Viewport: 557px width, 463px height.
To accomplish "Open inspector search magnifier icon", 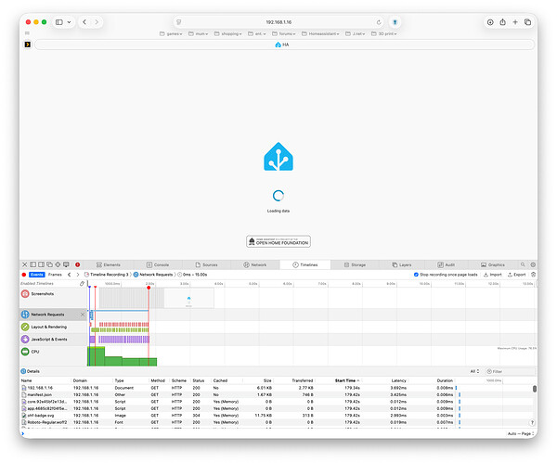I will (x=523, y=264).
